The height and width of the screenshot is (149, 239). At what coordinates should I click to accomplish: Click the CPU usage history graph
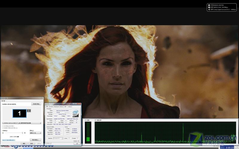click(x=165, y=132)
